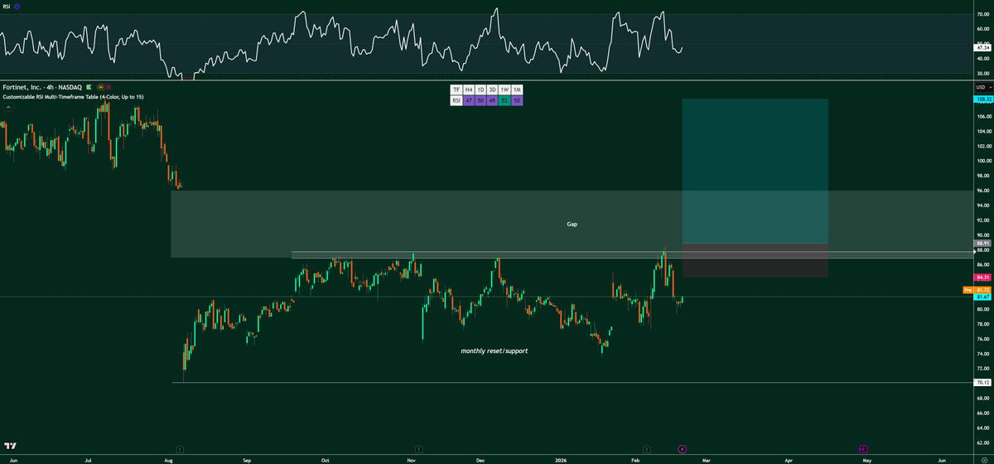994x464 pixels.
Task: Click the TradingView logo
Action: point(11,446)
